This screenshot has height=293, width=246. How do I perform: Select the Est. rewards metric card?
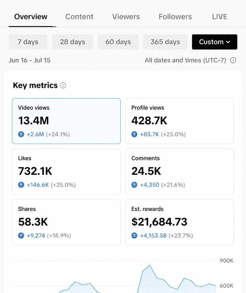(x=179, y=222)
